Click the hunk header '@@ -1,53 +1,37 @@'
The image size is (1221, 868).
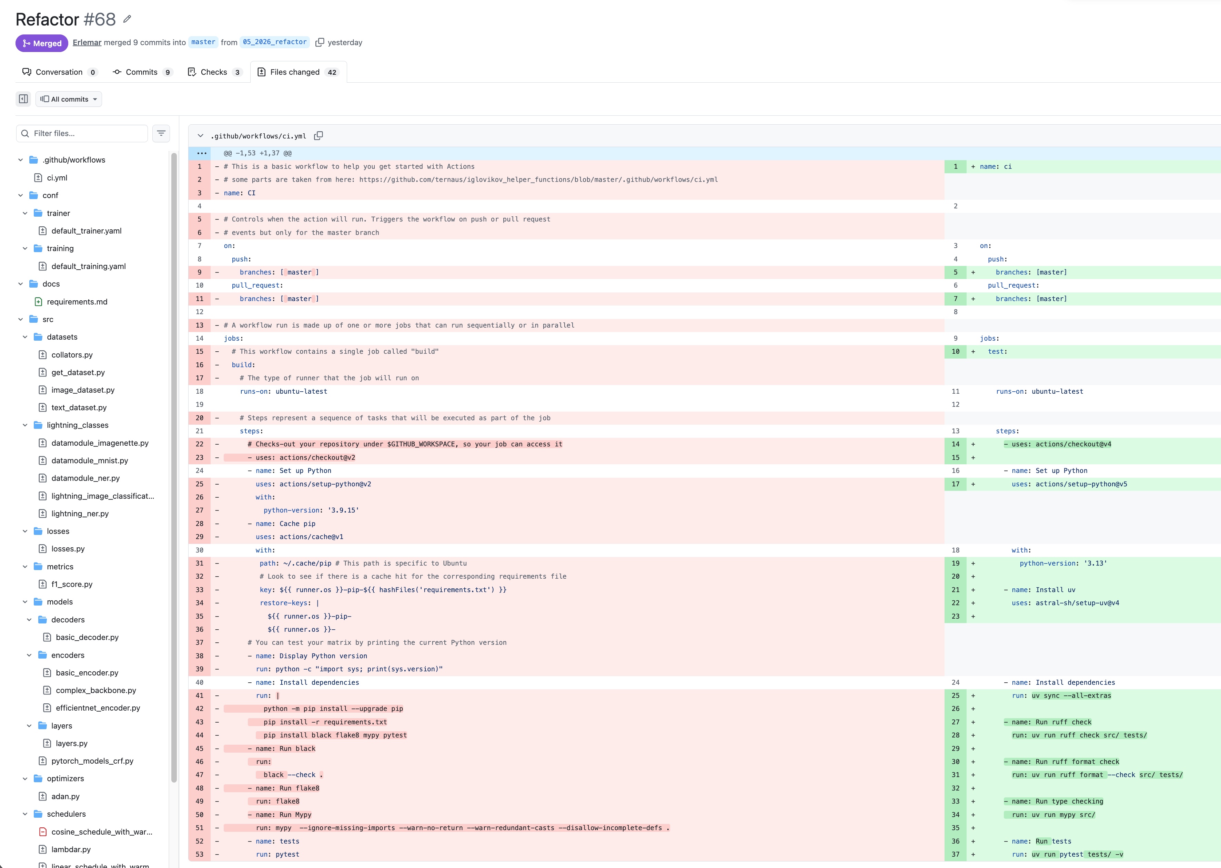tap(258, 153)
